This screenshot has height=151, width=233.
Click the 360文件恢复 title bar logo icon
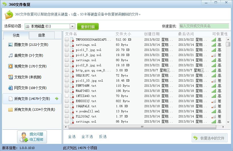coord(5,4)
